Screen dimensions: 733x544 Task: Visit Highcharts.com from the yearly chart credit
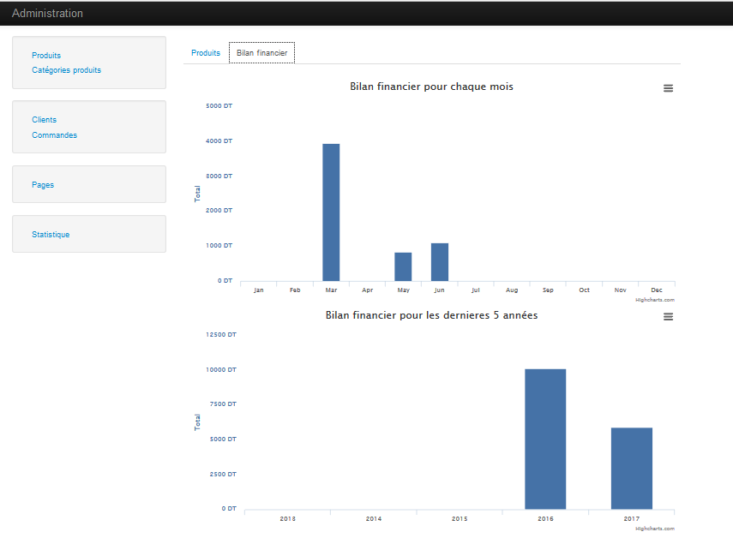pos(656,528)
